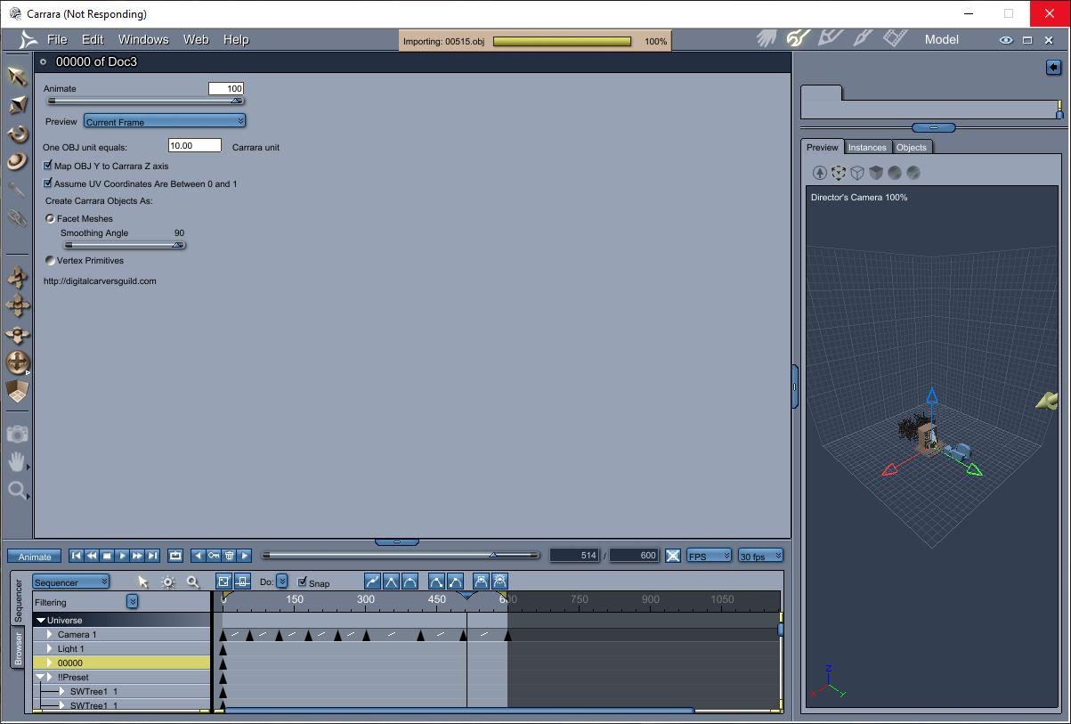The width and height of the screenshot is (1071, 724).
Task: Jump to the first frame
Action: [76, 556]
